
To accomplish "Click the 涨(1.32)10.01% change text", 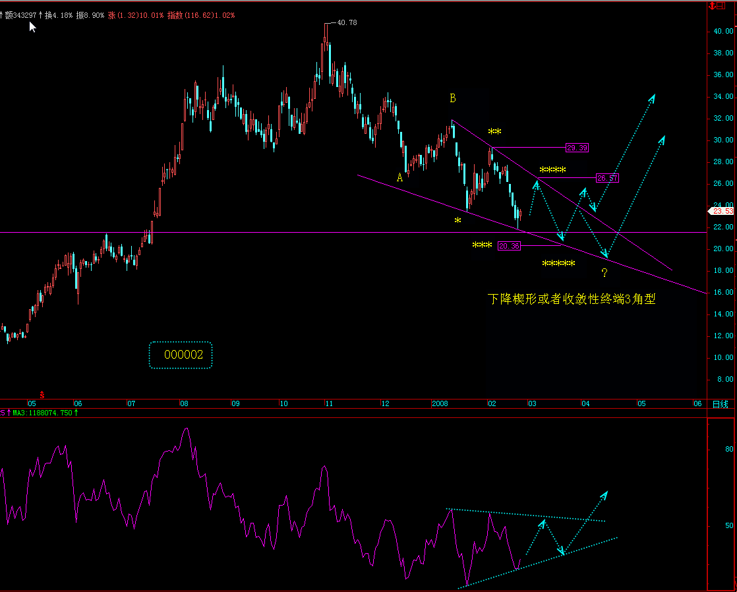I will click(x=136, y=16).
